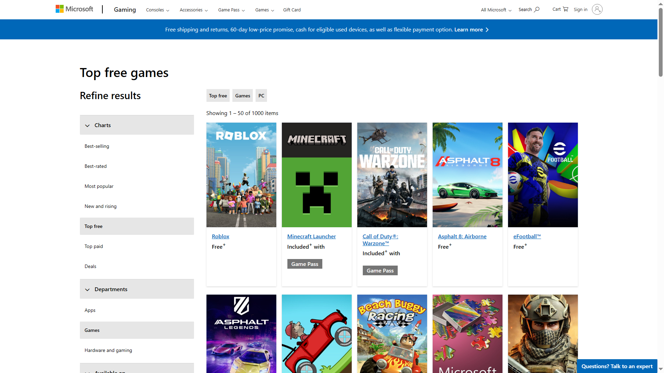Click the Sign in account avatar
The image size is (664, 373).
pyautogui.click(x=597, y=9)
